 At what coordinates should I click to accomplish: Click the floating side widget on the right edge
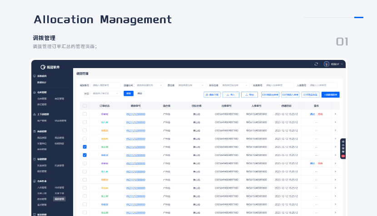tap(343, 149)
